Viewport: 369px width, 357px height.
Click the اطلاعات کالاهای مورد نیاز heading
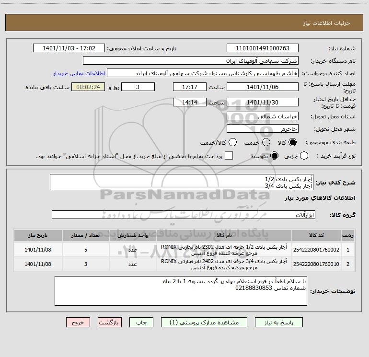(x=320, y=198)
